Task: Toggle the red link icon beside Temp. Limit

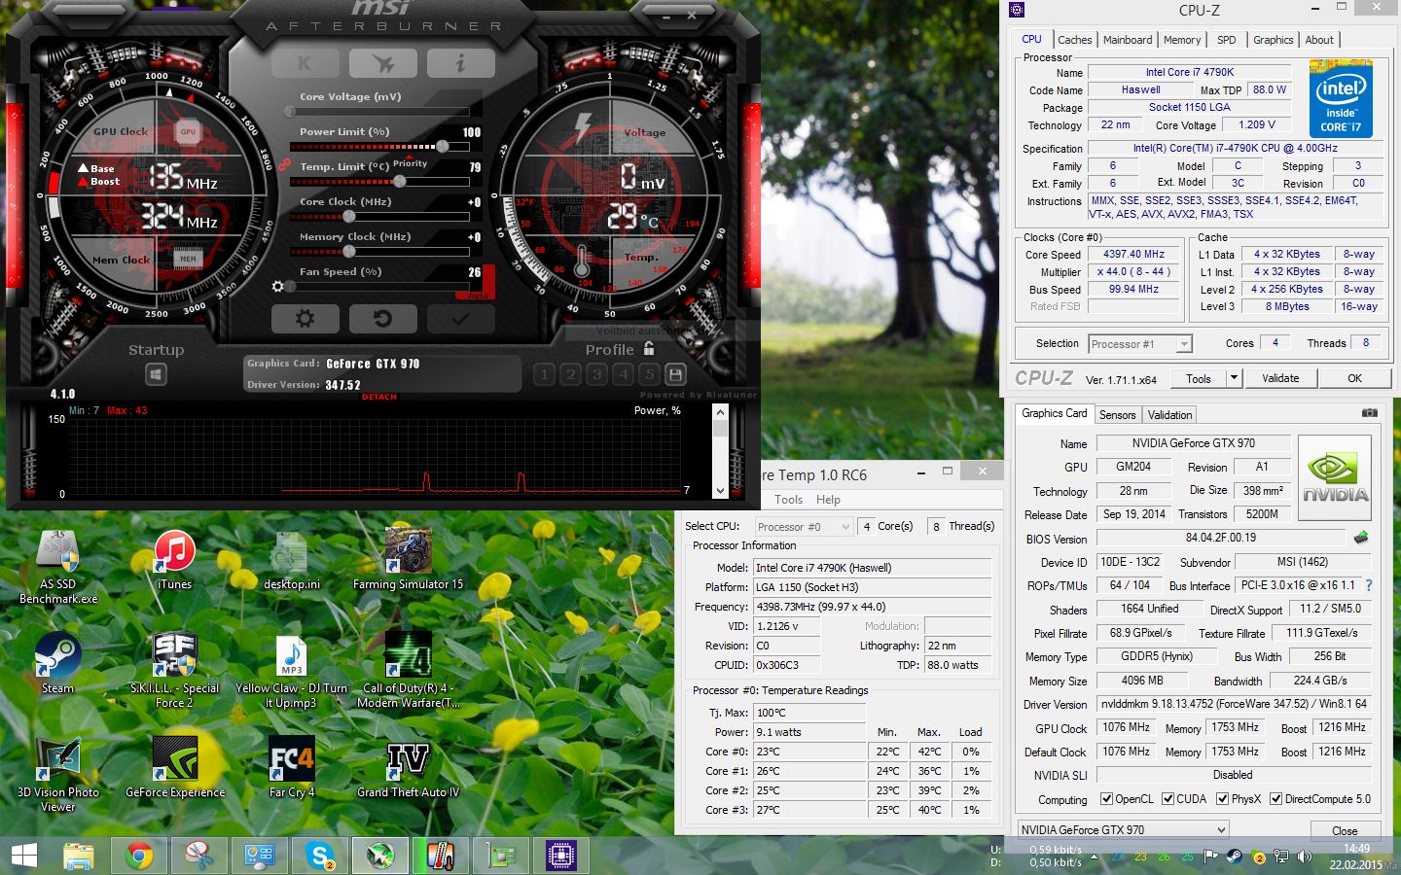Action: (284, 165)
